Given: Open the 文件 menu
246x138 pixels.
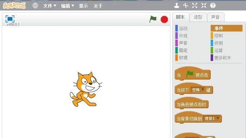Looking at the screenshot, I should 50,6.
